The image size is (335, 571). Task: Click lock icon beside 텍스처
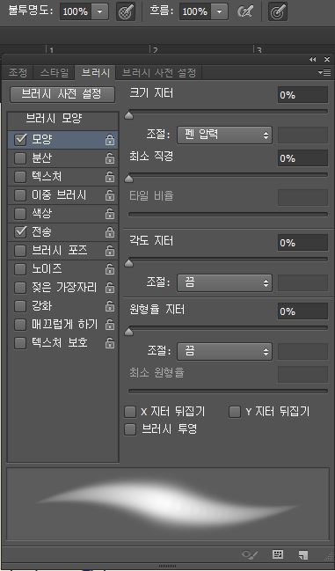110,177
